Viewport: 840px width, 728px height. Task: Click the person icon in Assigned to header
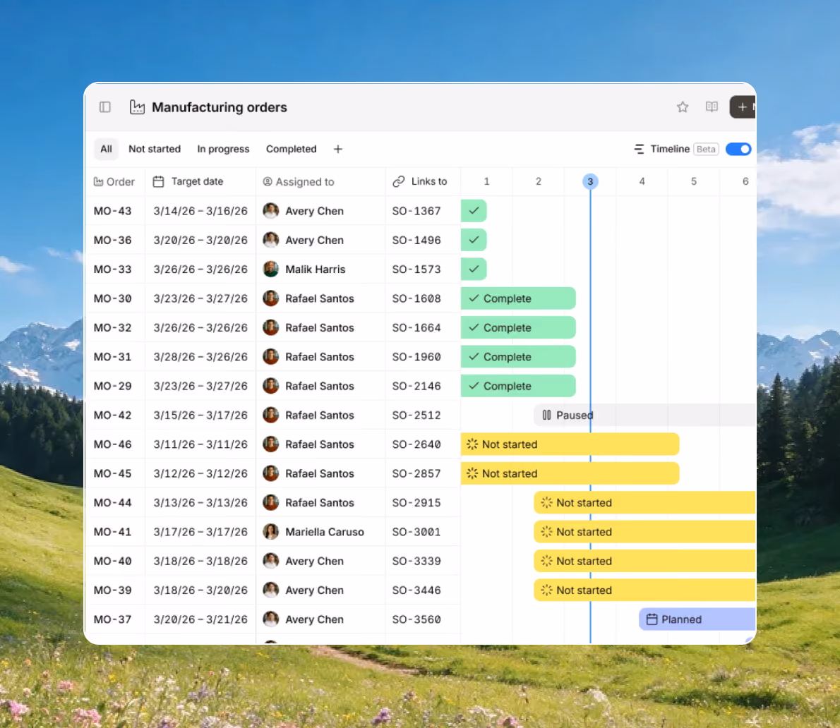(x=268, y=181)
